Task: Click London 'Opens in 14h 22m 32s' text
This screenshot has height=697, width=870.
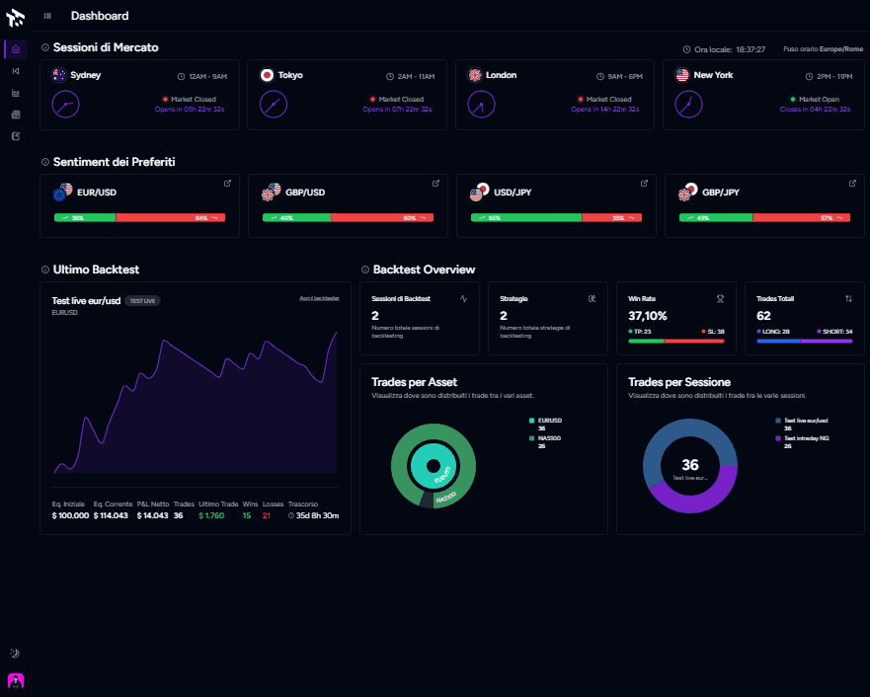Action: (604, 110)
